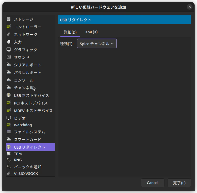This screenshot has width=197, height=193.
Task: Click the ファイルシステム folder icon
Action: pos(9,132)
